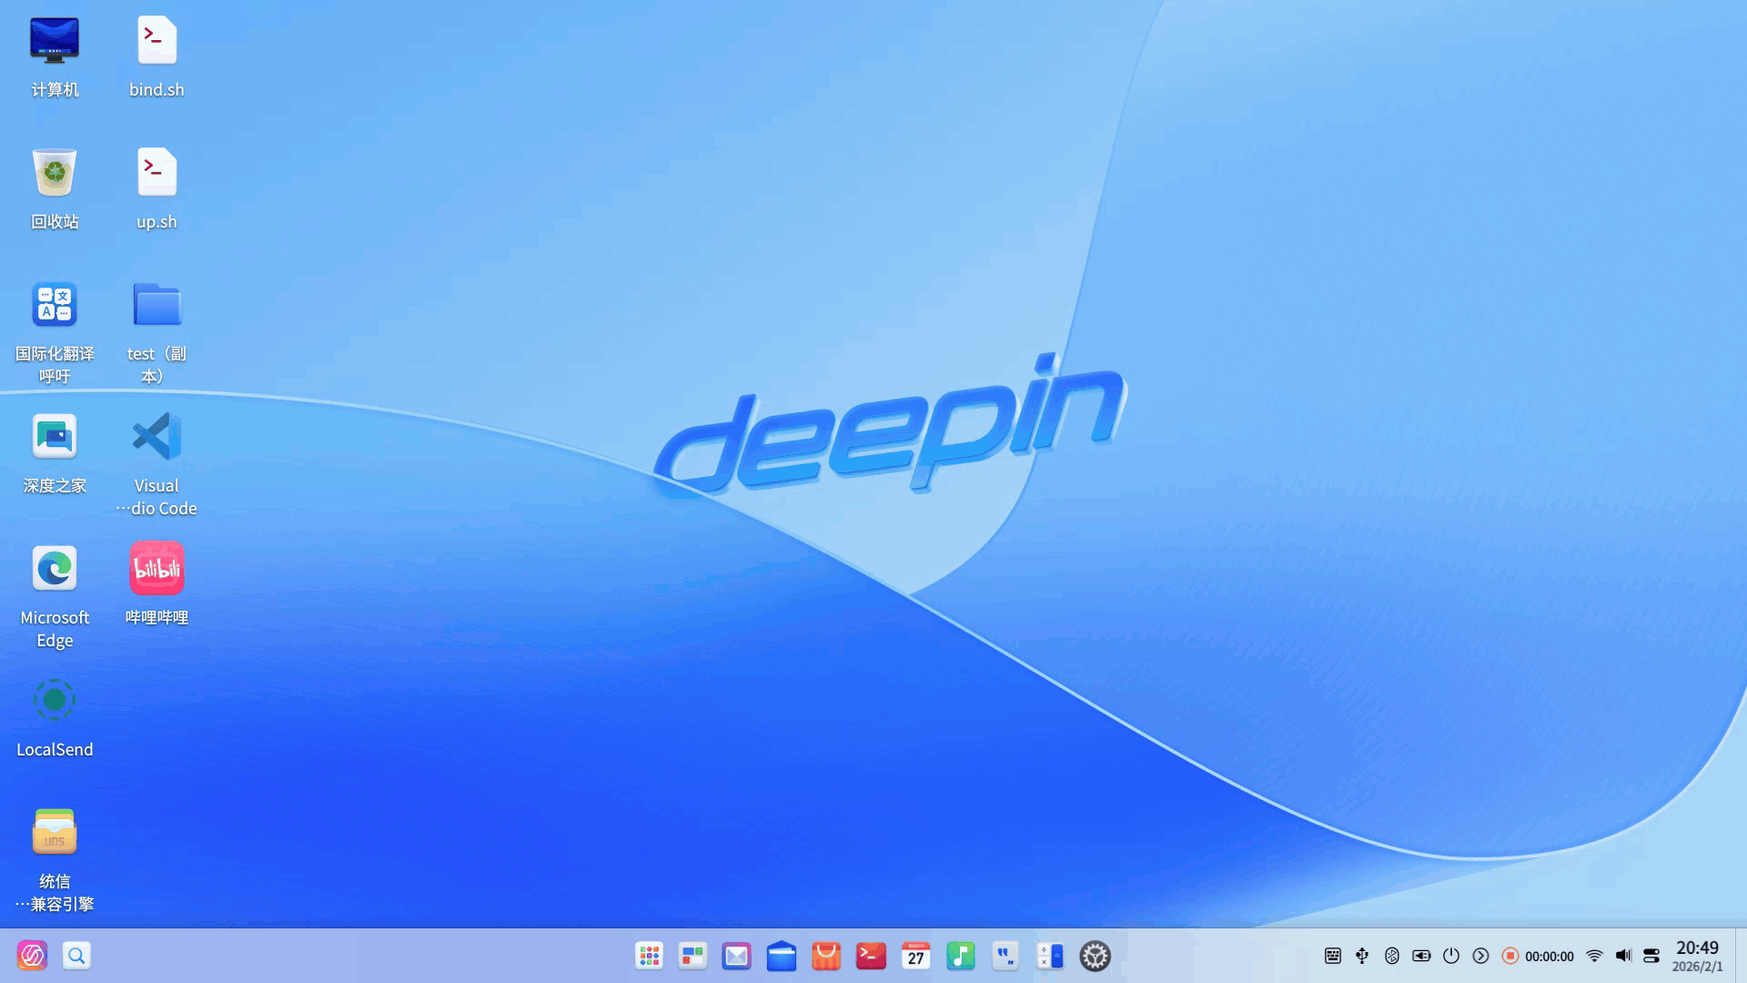
Task: Open the Mail app from the dock
Action: click(735, 956)
